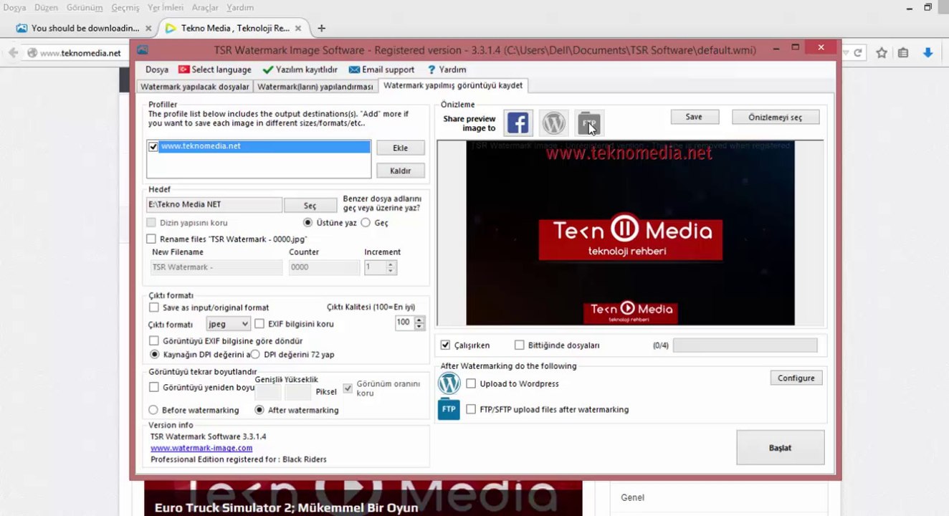
Task: Select the Üstüne yaz radio option
Action: coord(308,223)
